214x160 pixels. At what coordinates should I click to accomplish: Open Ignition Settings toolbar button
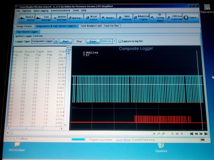point(59,18)
